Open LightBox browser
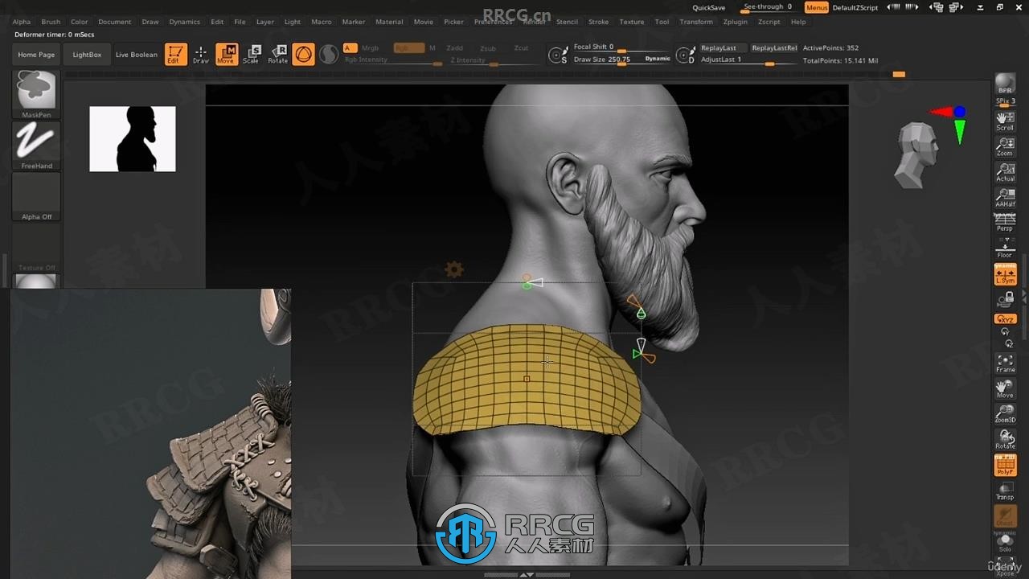The width and height of the screenshot is (1029, 579). pos(87,55)
